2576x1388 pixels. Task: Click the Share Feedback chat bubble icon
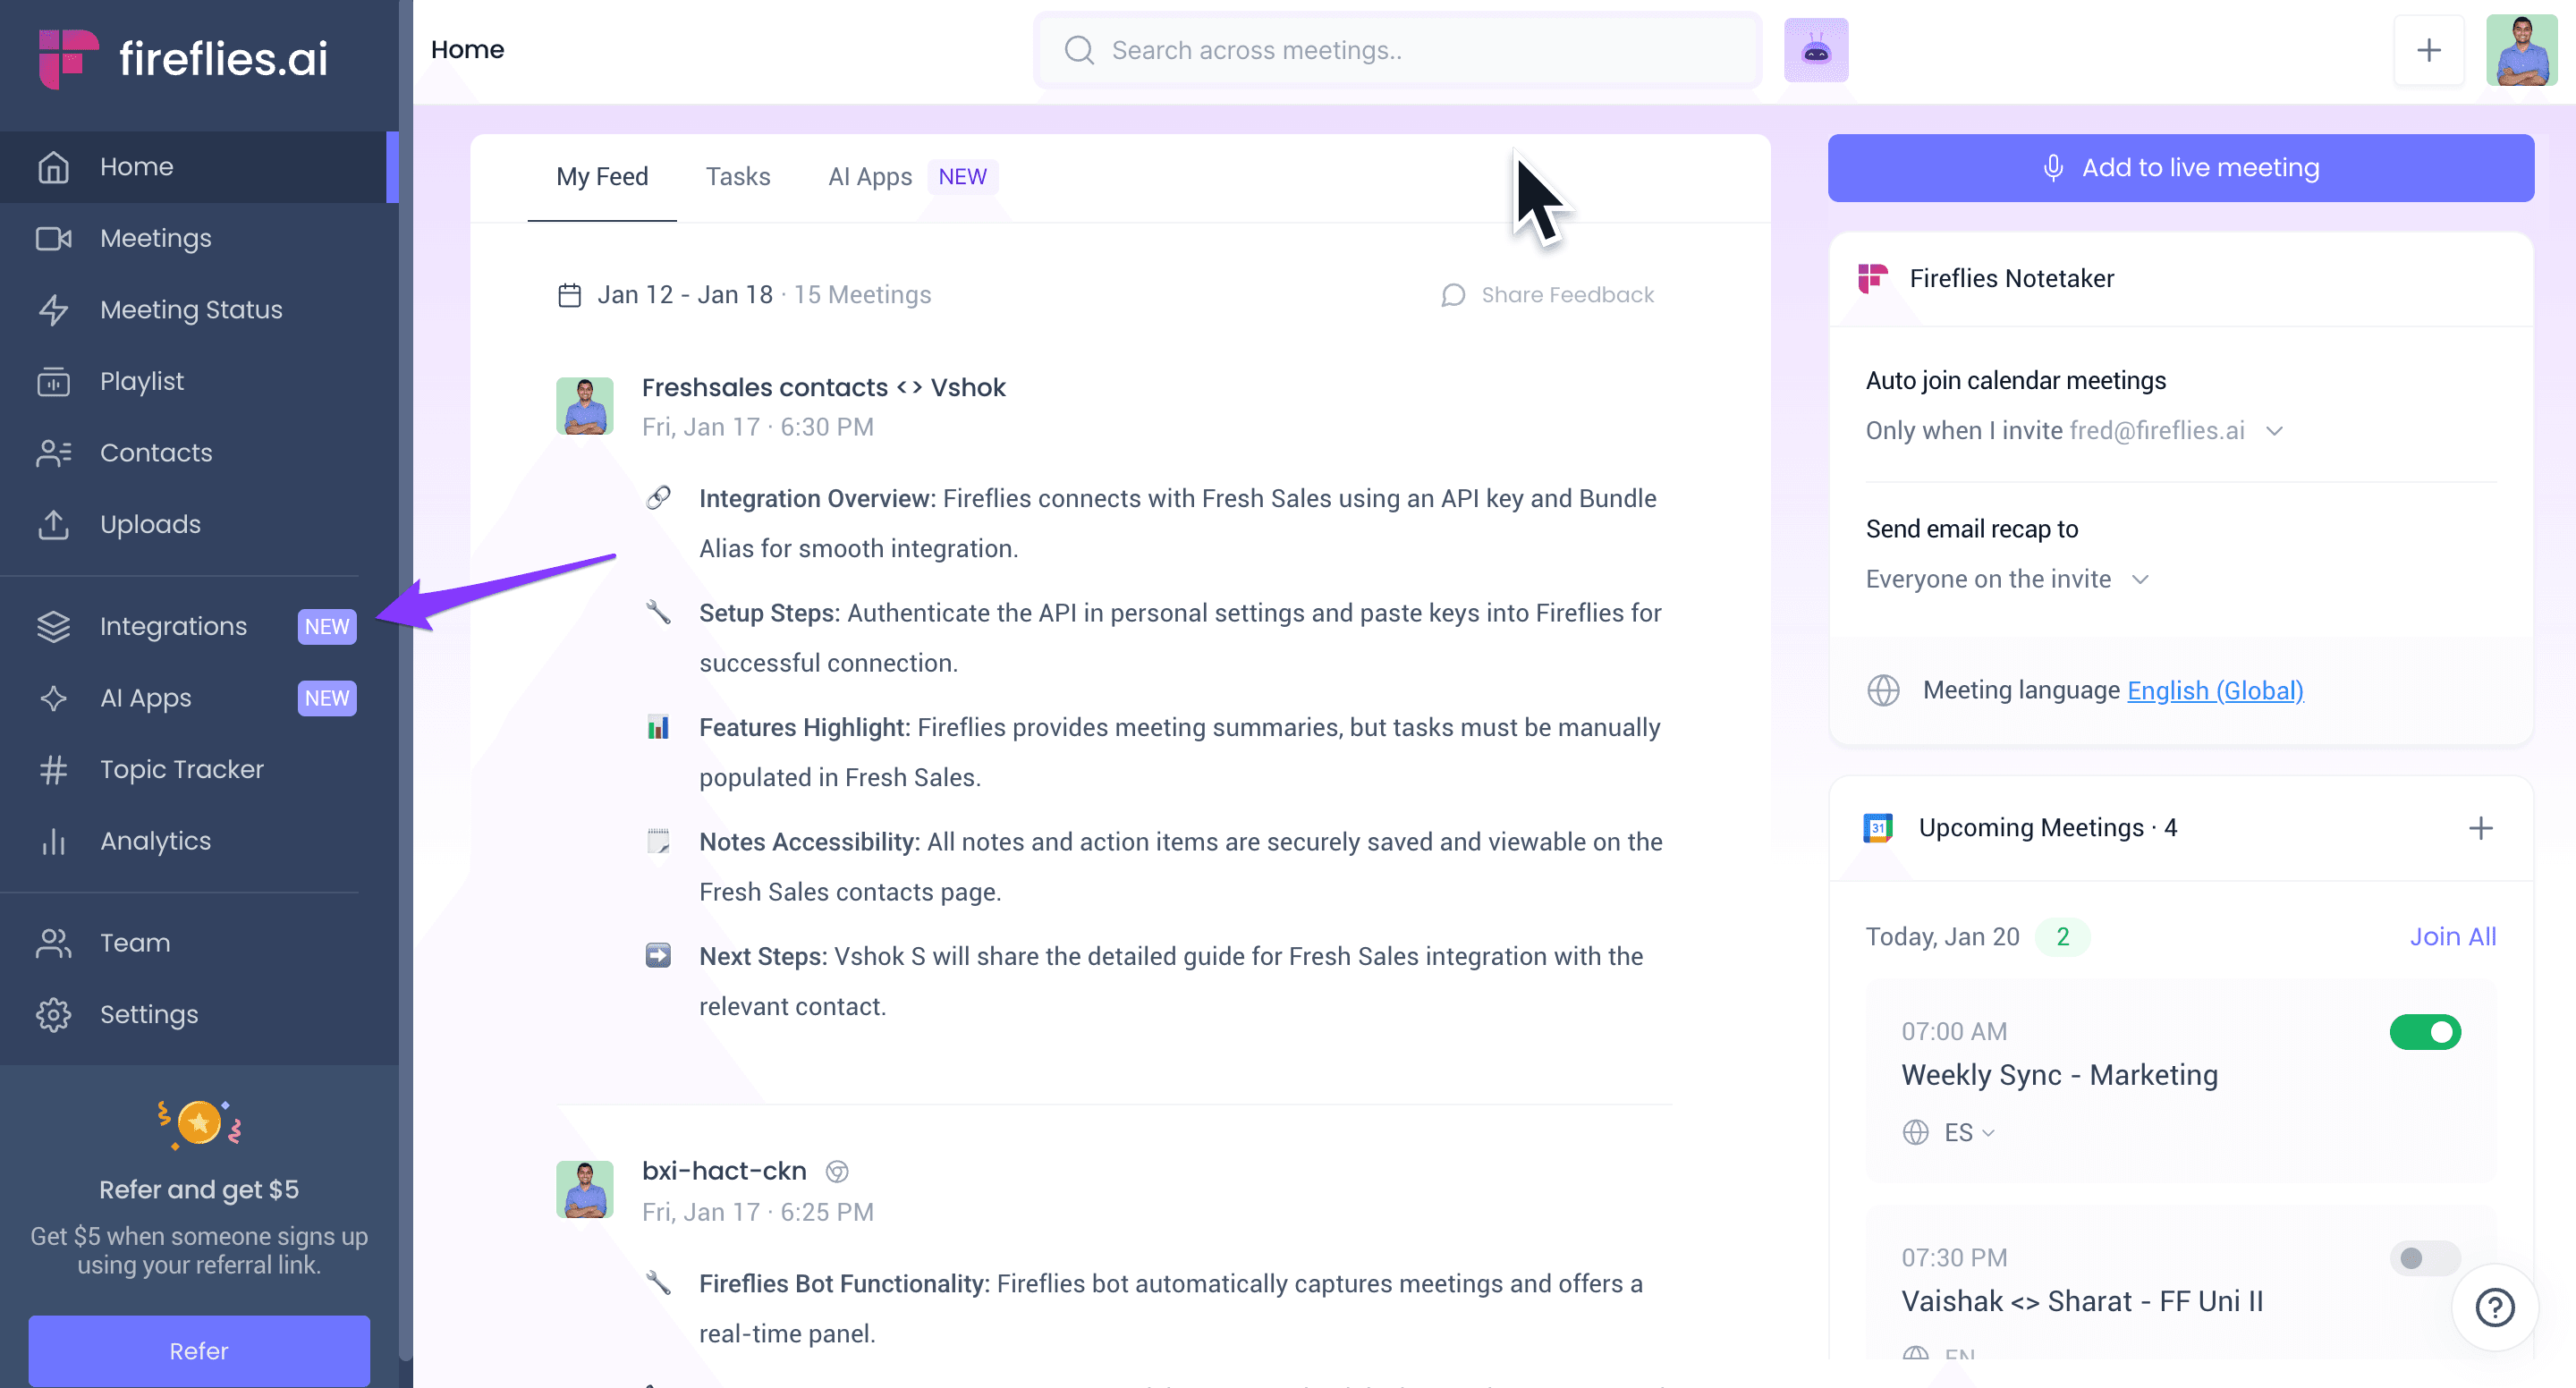[1453, 295]
